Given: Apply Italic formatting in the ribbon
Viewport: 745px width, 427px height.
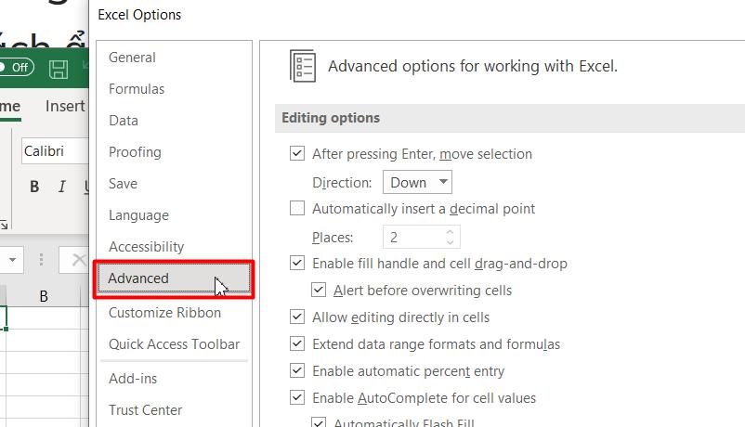Looking at the screenshot, I should (x=62, y=187).
